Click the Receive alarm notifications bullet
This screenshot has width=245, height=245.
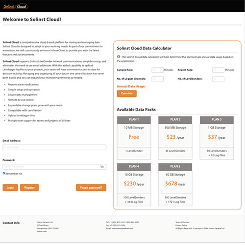[24, 85]
